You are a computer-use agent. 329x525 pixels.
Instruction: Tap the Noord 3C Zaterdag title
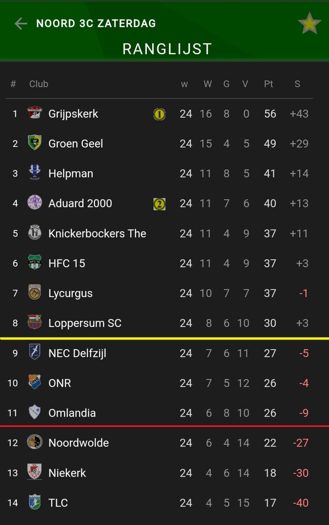pos(96,23)
